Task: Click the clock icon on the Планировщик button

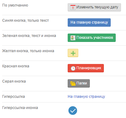Action: tap(73, 68)
